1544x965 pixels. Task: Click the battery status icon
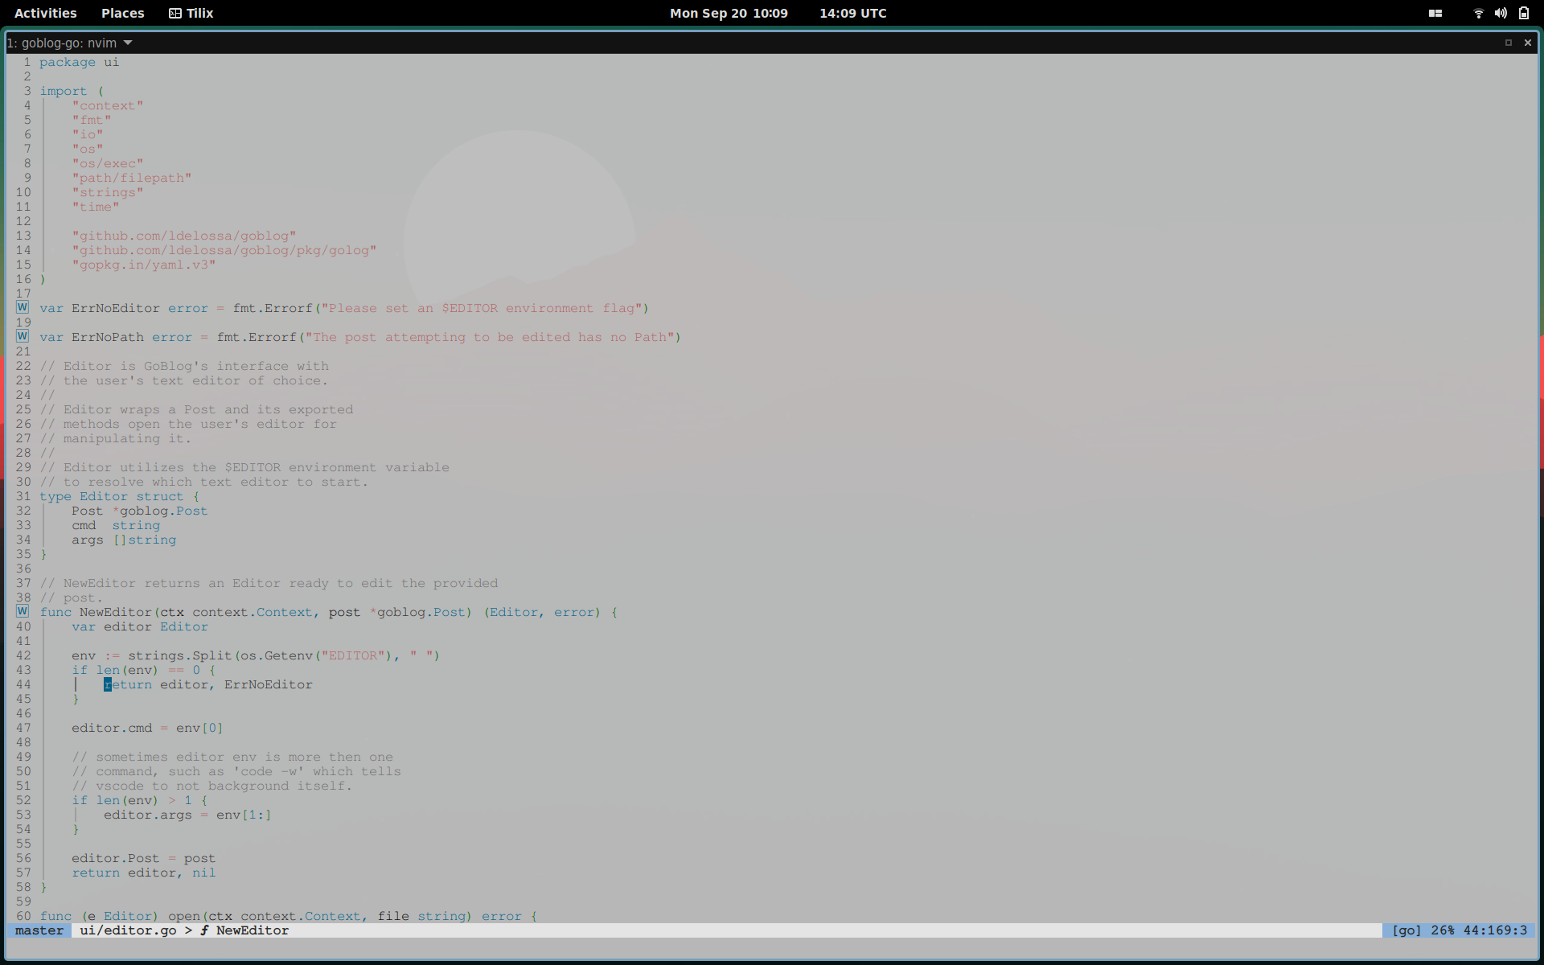pos(1524,13)
